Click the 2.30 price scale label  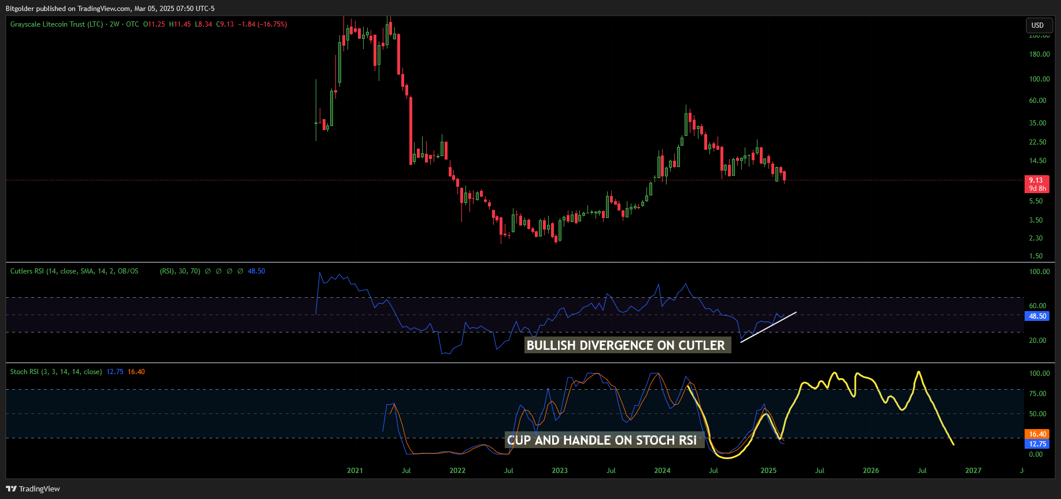(x=1036, y=238)
